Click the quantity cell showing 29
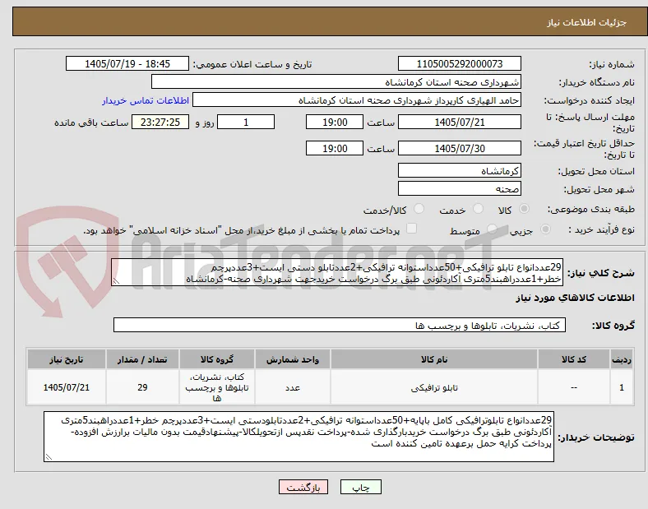Image resolution: width=648 pixels, height=509 pixels. coord(142,387)
